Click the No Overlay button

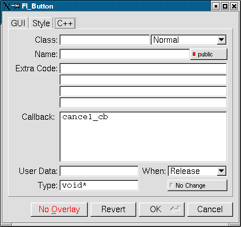click(59, 209)
